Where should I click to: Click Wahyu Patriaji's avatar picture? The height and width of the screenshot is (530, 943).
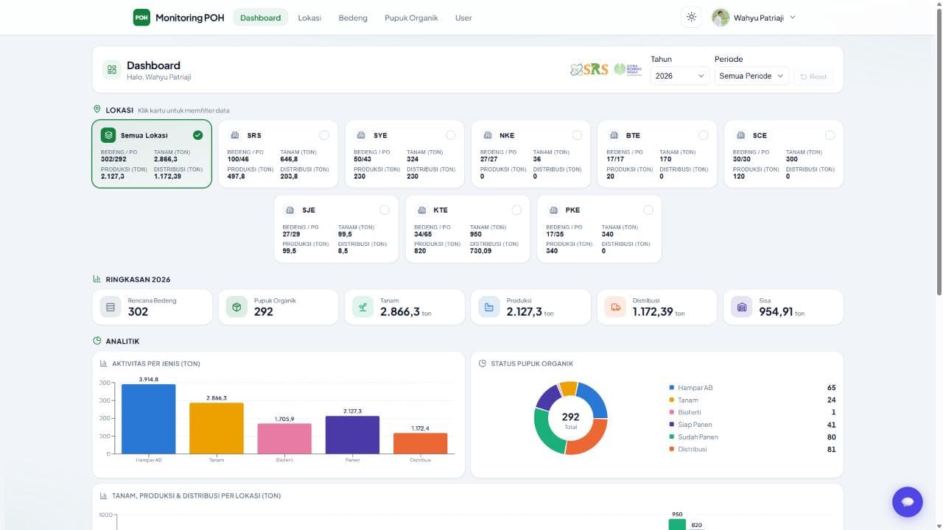coord(721,18)
